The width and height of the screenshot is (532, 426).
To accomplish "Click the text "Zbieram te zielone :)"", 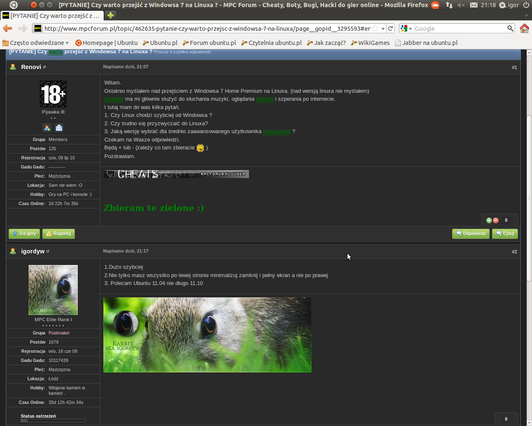I will (154, 208).
